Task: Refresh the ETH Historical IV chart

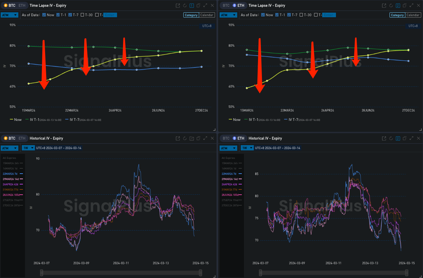Action: click(x=391, y=138)
